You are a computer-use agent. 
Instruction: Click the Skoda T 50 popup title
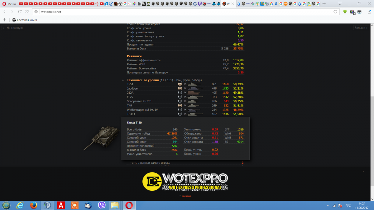click(x=134, y=123)
